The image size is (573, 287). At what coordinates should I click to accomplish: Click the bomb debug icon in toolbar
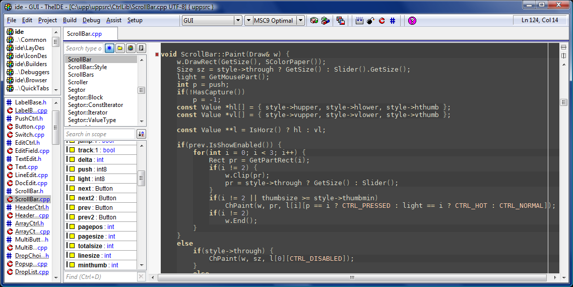click(370, 21)
